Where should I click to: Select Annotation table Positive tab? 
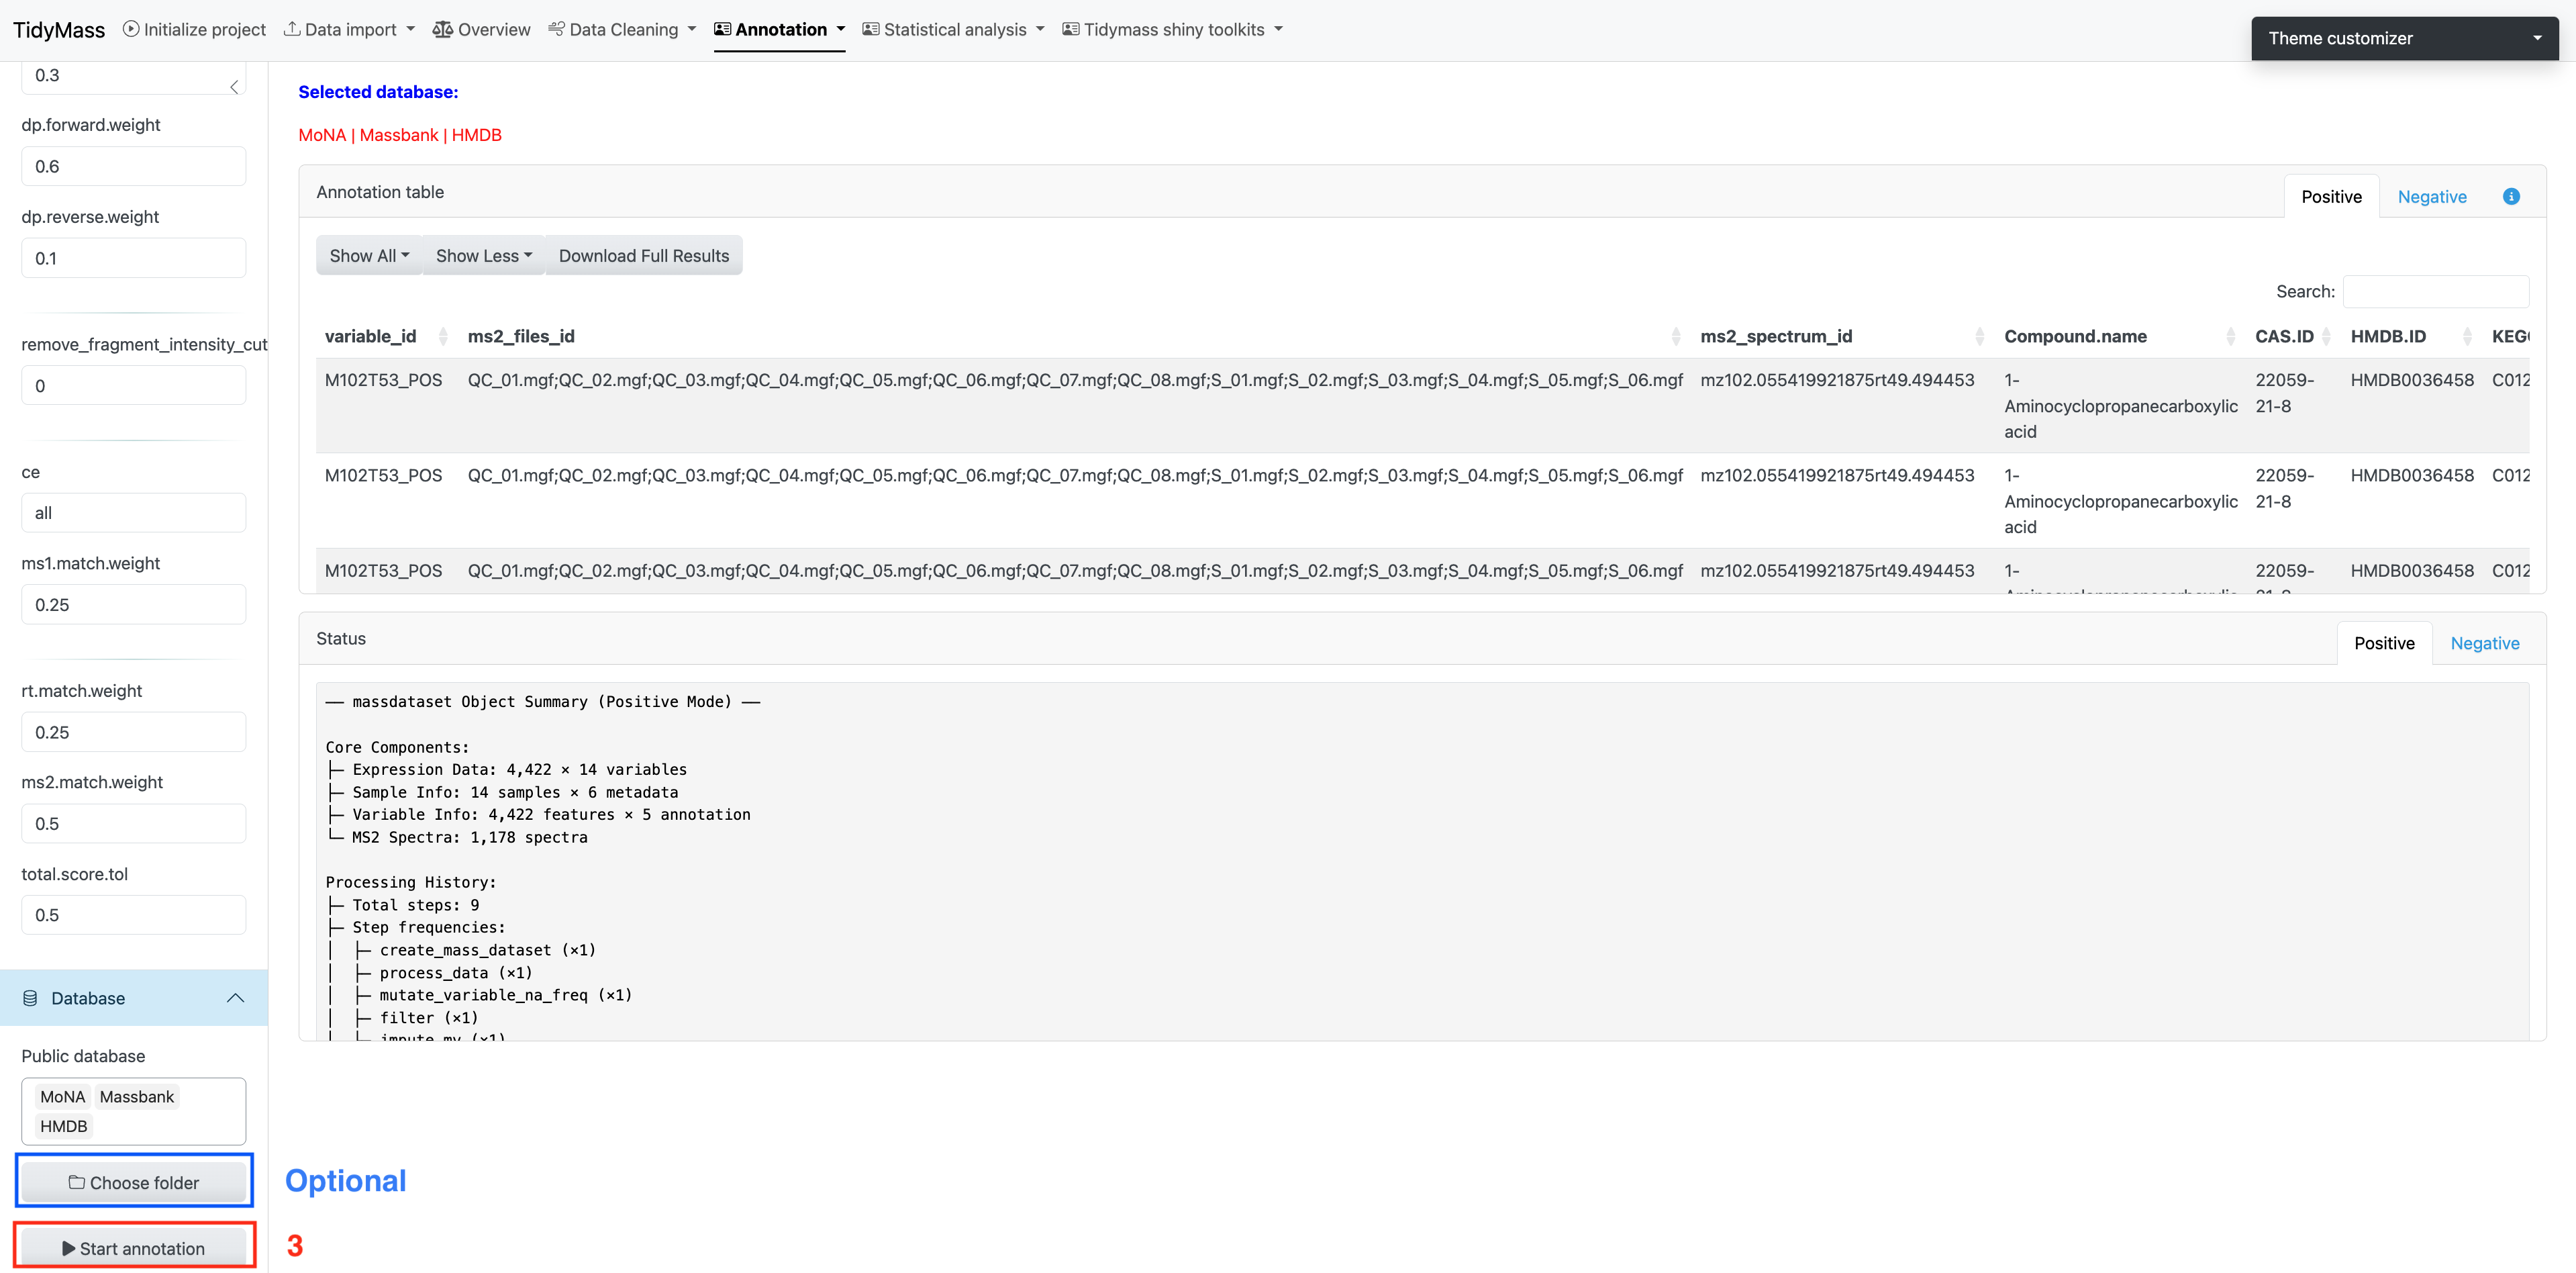[2331, 197]
